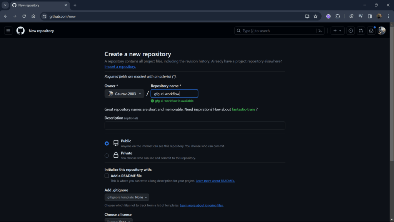Screen dimensions: 394x222
Task: Open the Issues icon in header
Action: coord(351,31)
